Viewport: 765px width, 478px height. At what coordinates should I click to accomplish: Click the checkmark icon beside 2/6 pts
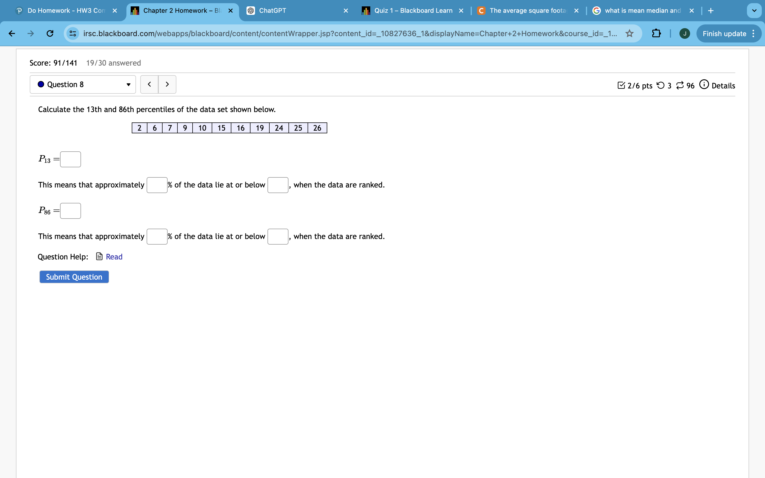(x=622, y=85)
